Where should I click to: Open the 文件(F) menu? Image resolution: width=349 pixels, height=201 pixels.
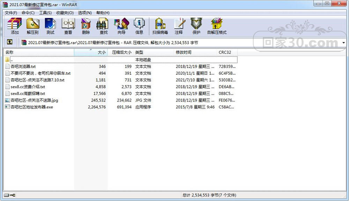click(x=11, y=13)
